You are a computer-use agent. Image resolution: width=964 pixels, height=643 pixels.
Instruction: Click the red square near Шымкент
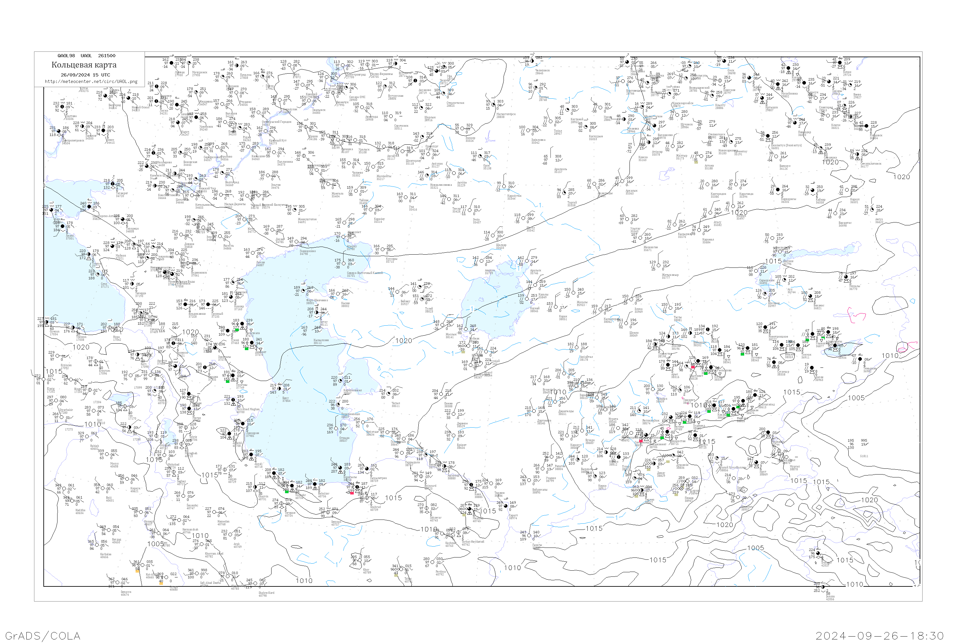pos(693,367)
